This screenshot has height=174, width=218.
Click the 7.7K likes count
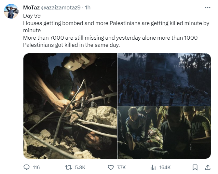click(121, 167)
